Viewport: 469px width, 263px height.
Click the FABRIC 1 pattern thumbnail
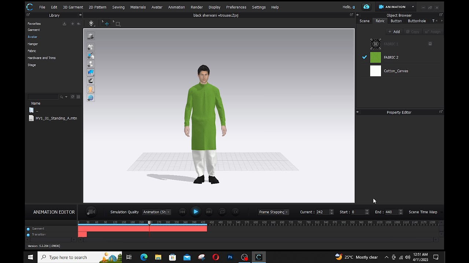click(376, 44)
